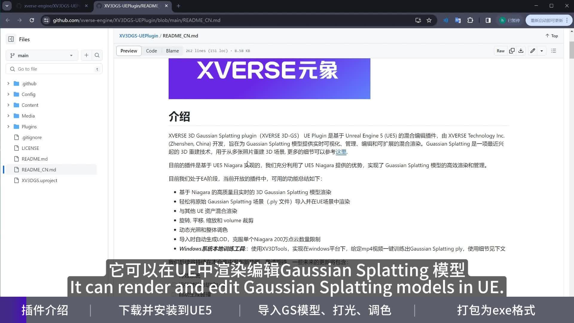Open the edit pencil icon
Viewport: 574px width, 323px height.
[532, 51]
